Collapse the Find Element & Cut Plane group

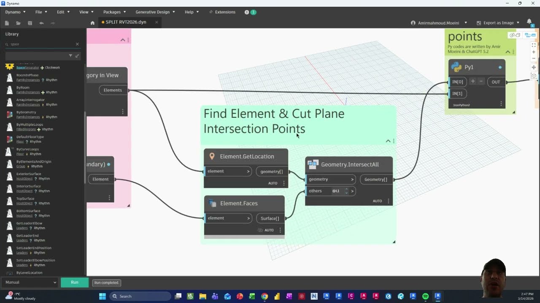(388, 141)
